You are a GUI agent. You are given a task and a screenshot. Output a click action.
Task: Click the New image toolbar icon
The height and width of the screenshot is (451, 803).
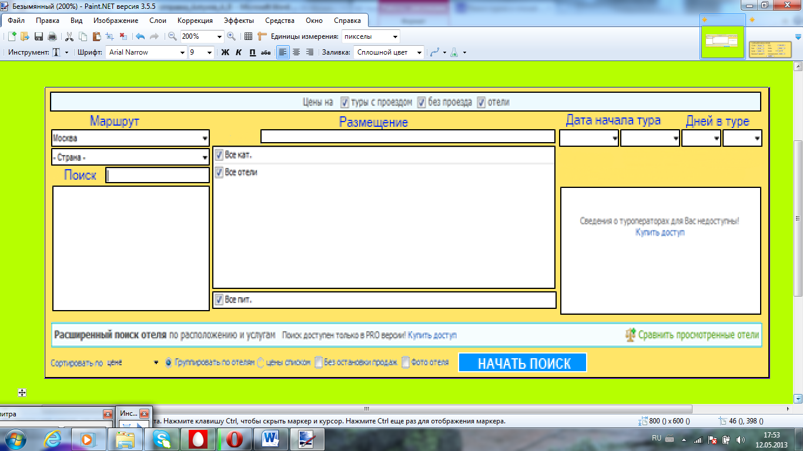(11, 36)
